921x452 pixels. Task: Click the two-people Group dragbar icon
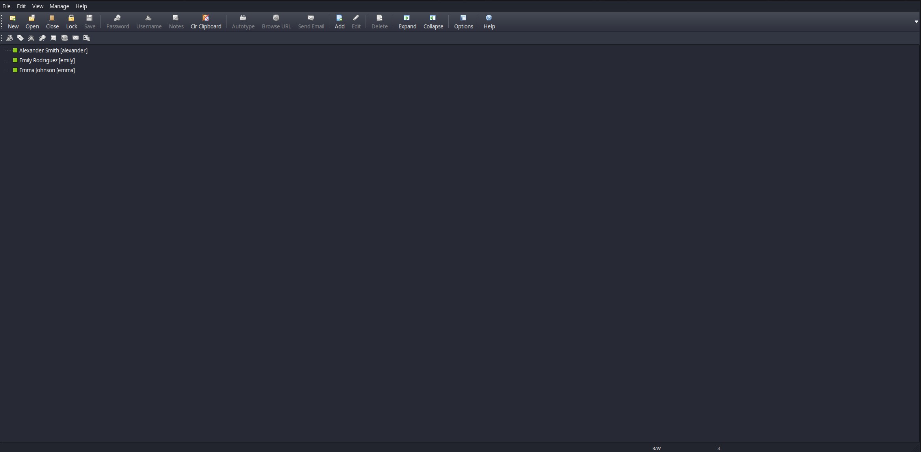[9, 38]
